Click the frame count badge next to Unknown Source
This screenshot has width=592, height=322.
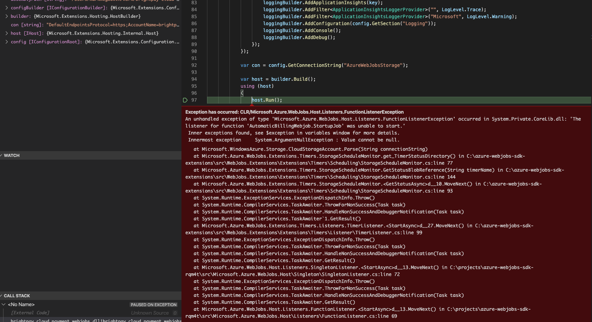(x=175, y=313)
